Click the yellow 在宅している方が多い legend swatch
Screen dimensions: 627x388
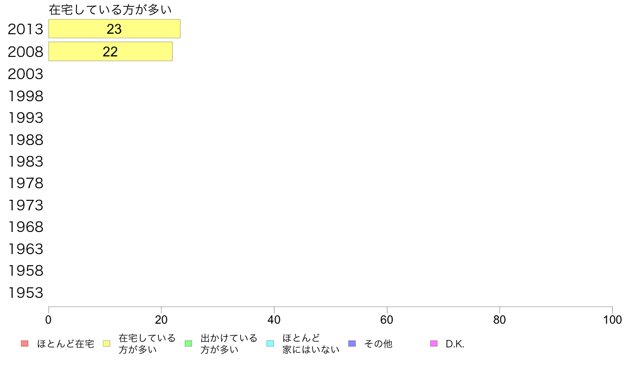pyautogui.click(x=107, y=344)
